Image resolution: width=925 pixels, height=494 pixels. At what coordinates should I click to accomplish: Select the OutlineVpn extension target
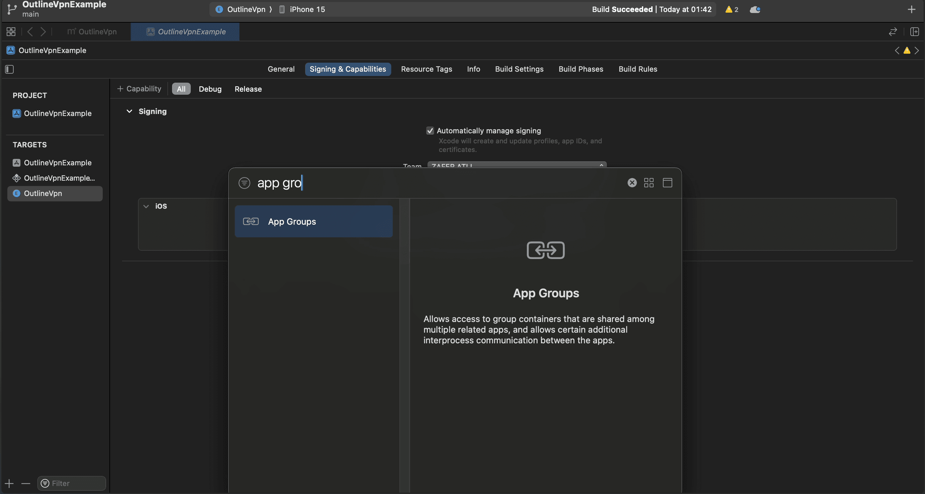click(55, 194)
